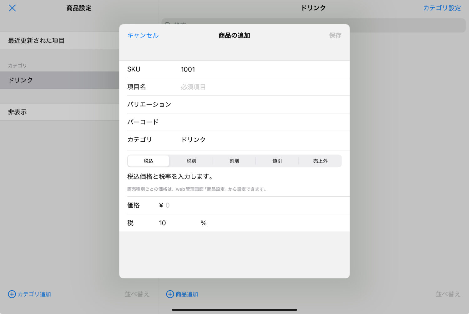The width and height of the screenshot is (469, 314).
Task: Save the new product with 保存
Action: click(x=335, y=35)
